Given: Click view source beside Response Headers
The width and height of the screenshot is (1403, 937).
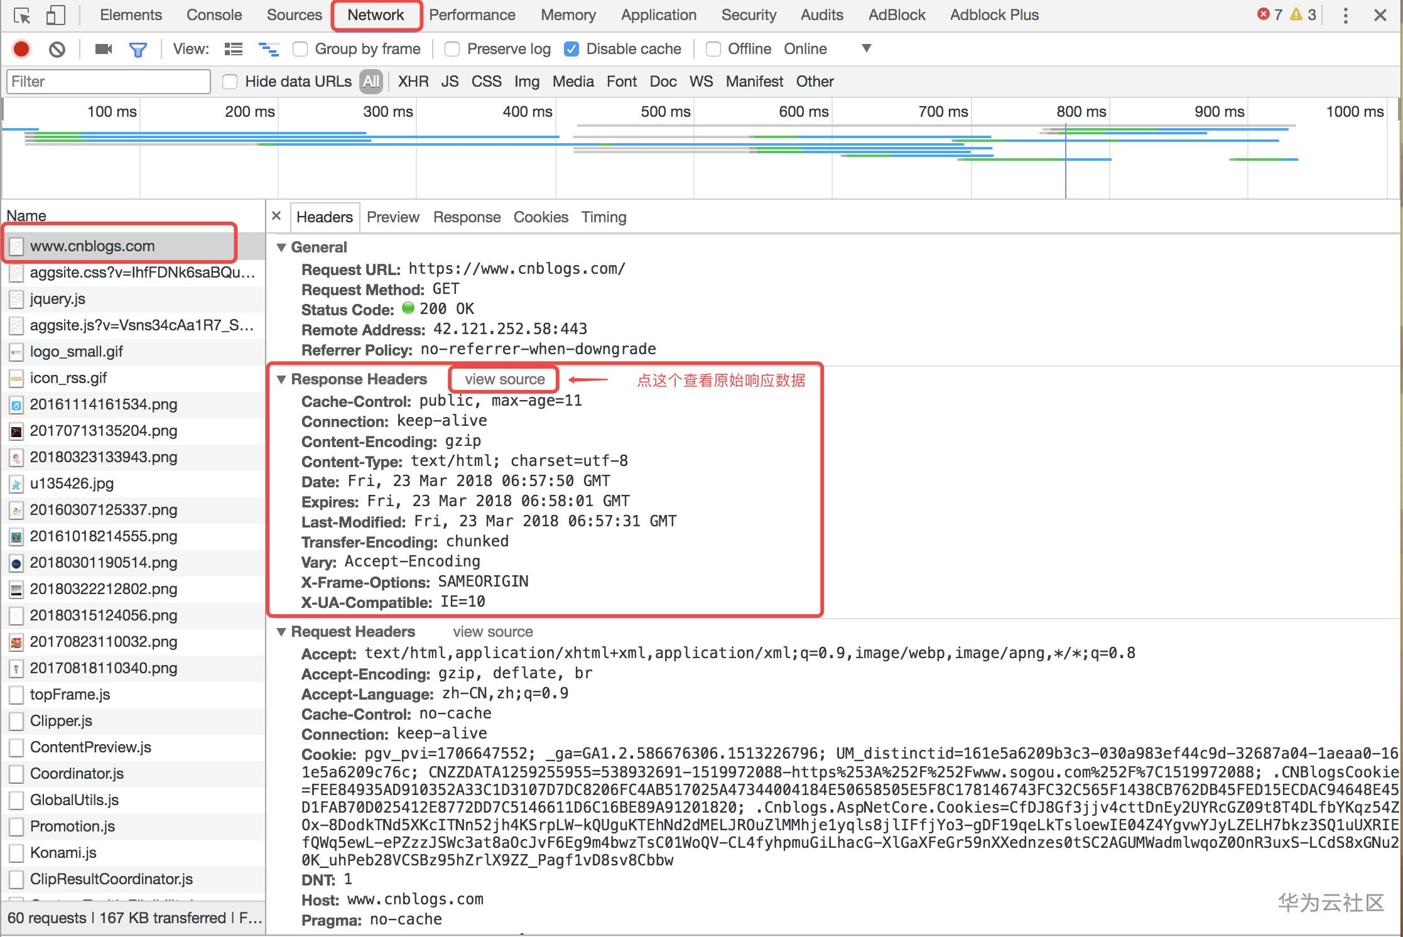Looking at the screenshot, I should click(x=504, y=379).
